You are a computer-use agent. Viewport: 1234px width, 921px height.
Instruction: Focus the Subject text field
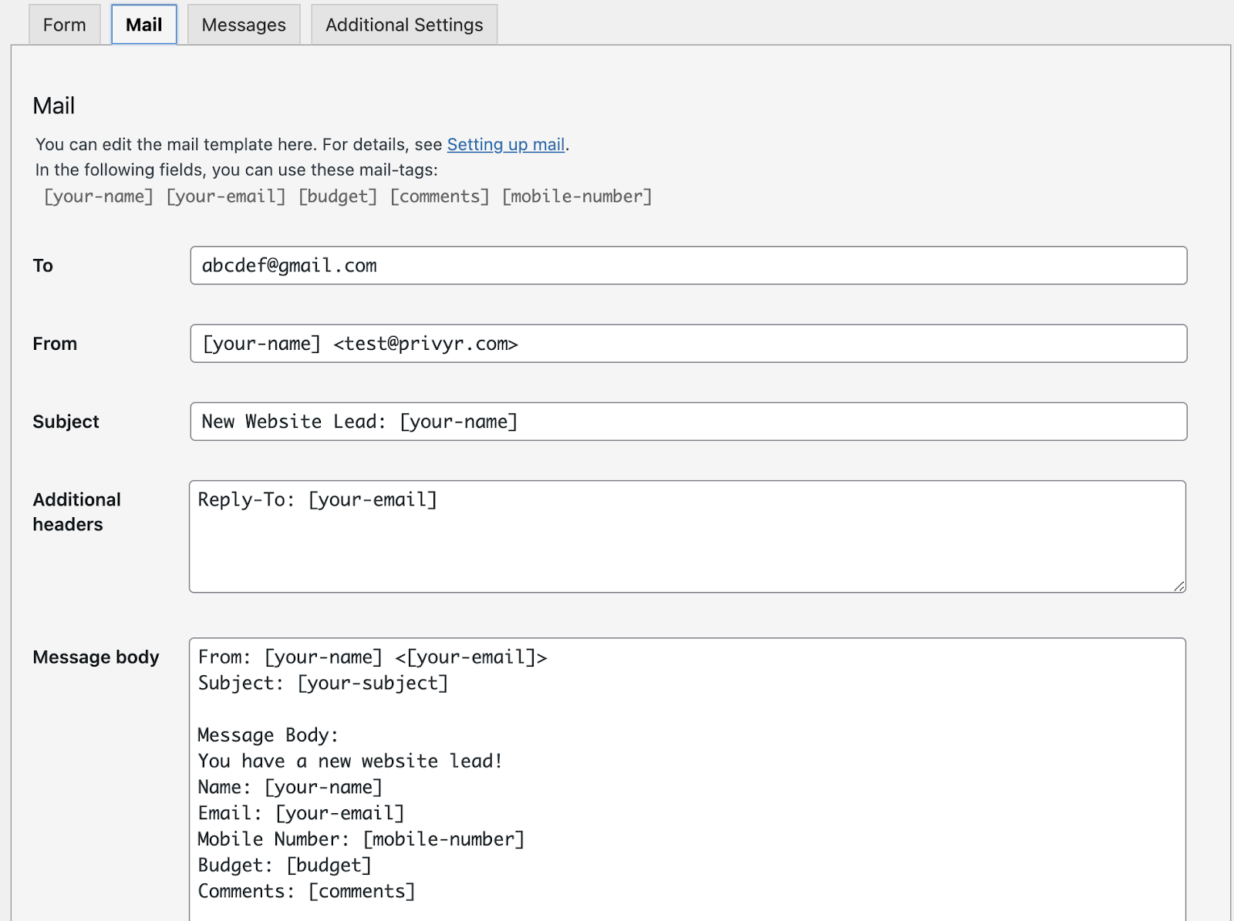coord(688,422)
